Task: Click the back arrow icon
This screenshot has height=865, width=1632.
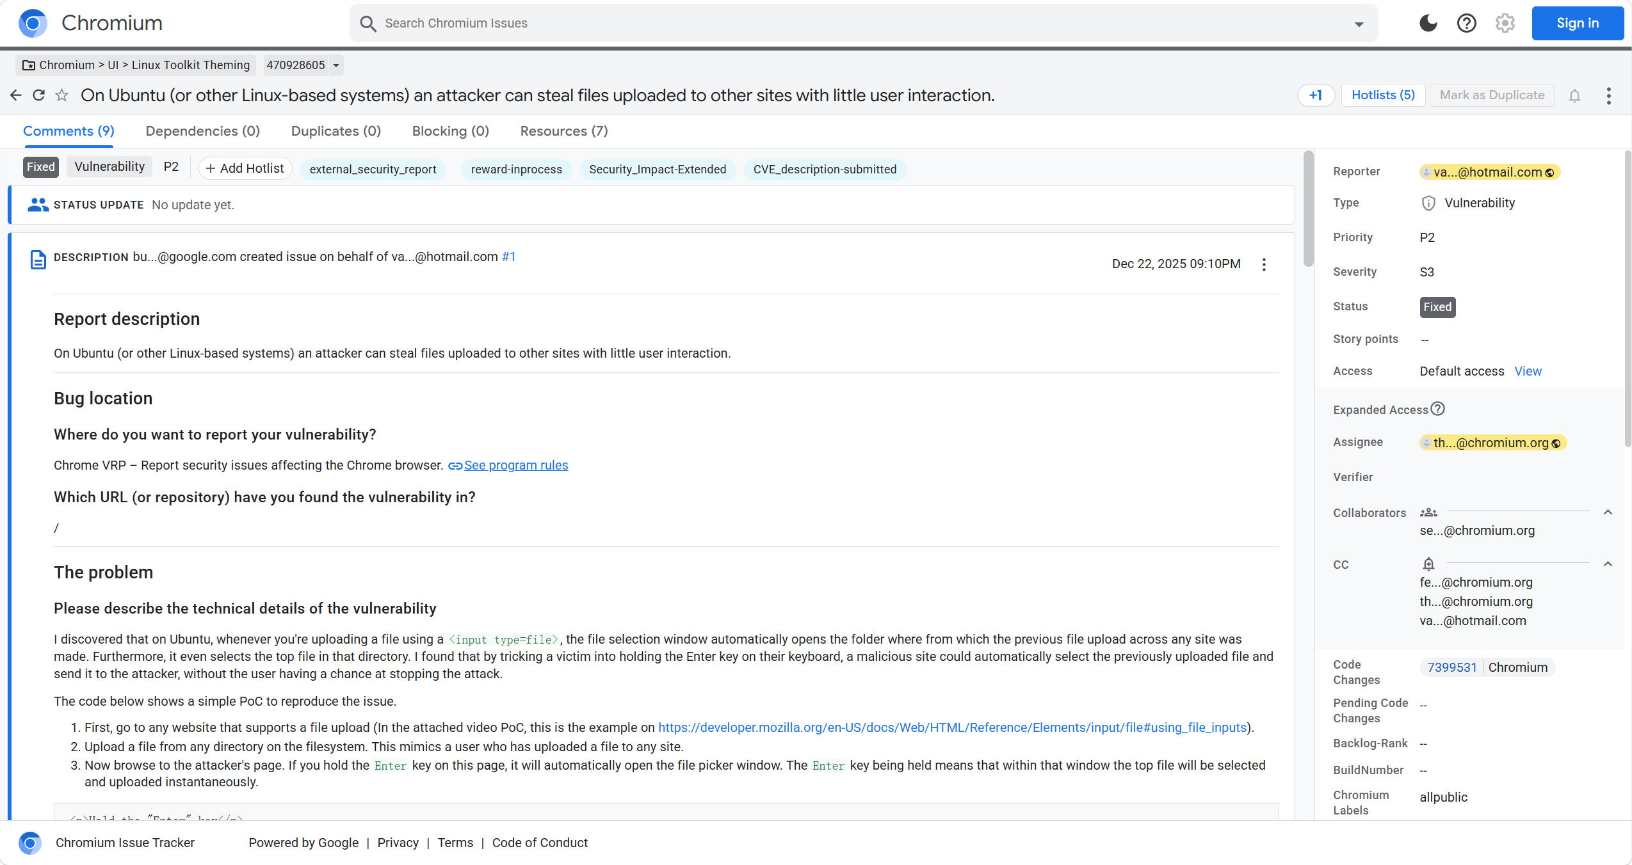Action: [16, 95]
